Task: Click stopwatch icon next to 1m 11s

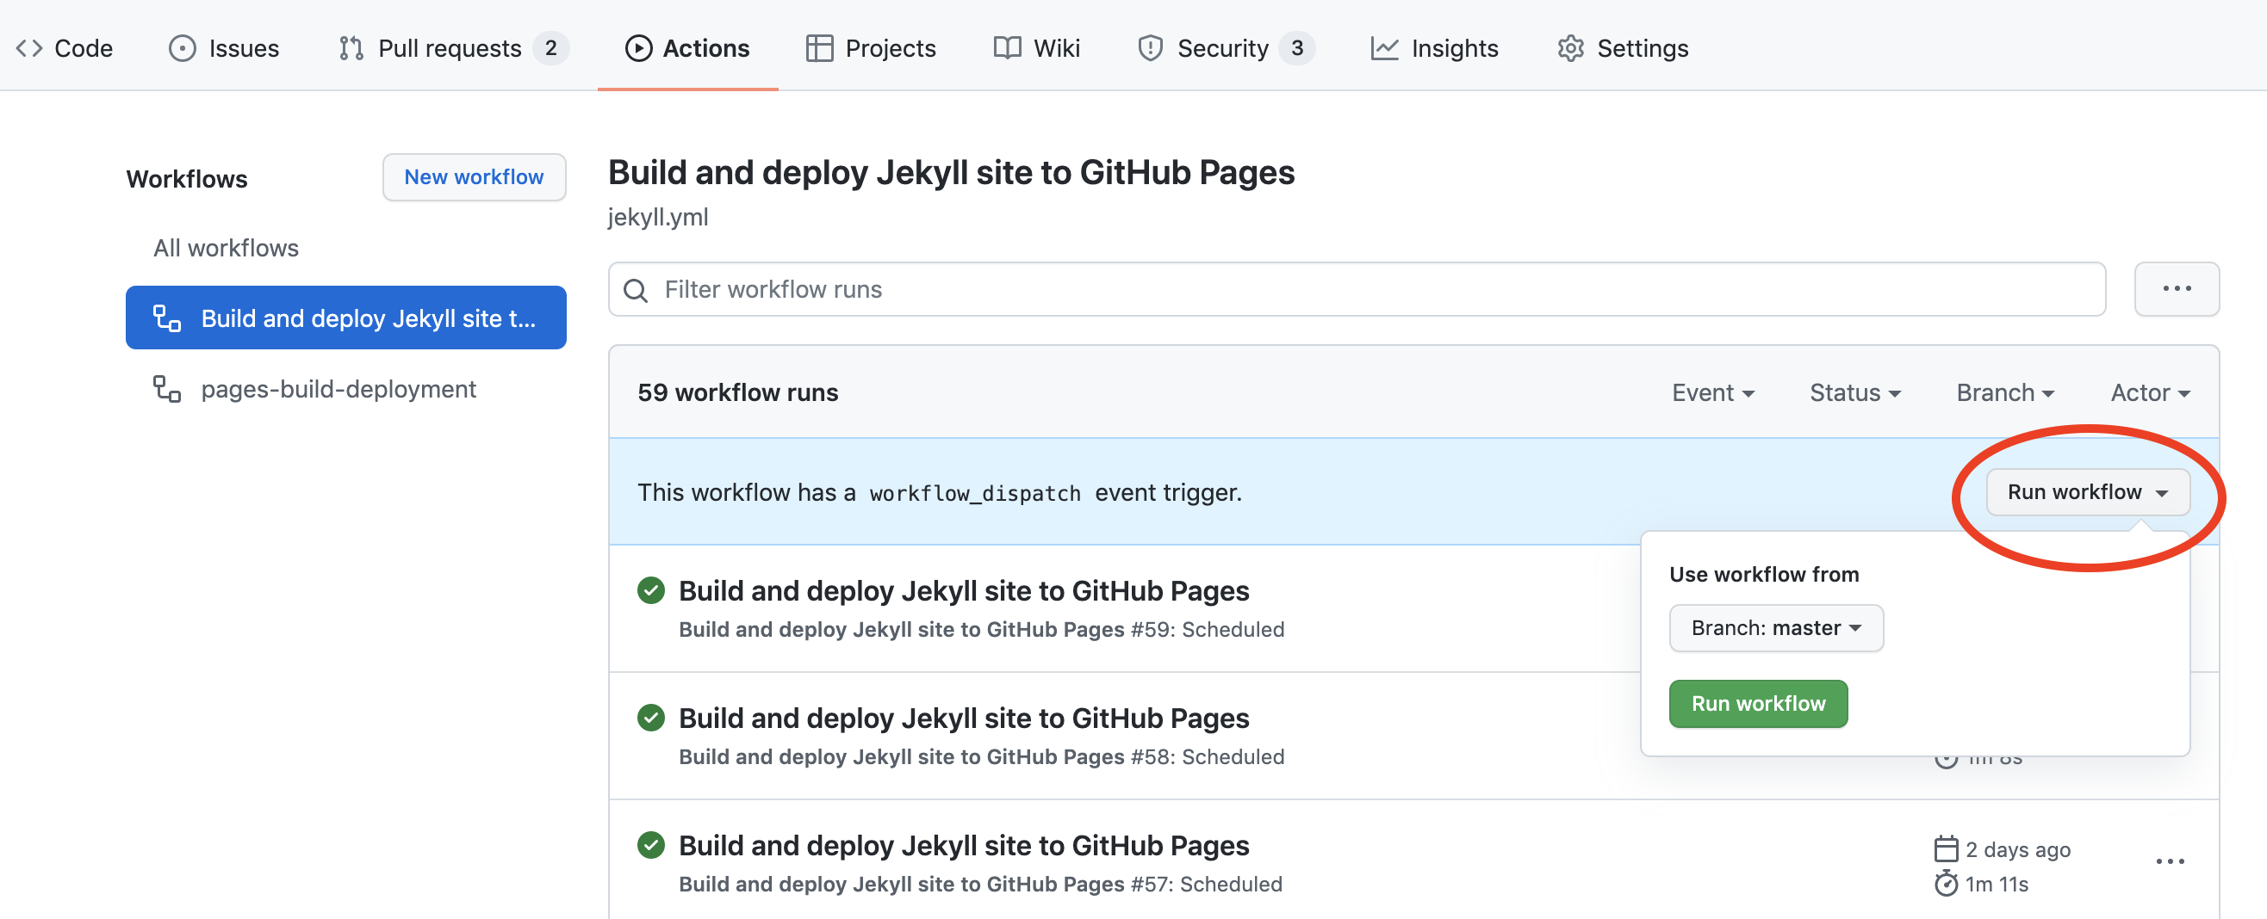Action: 1946,883
